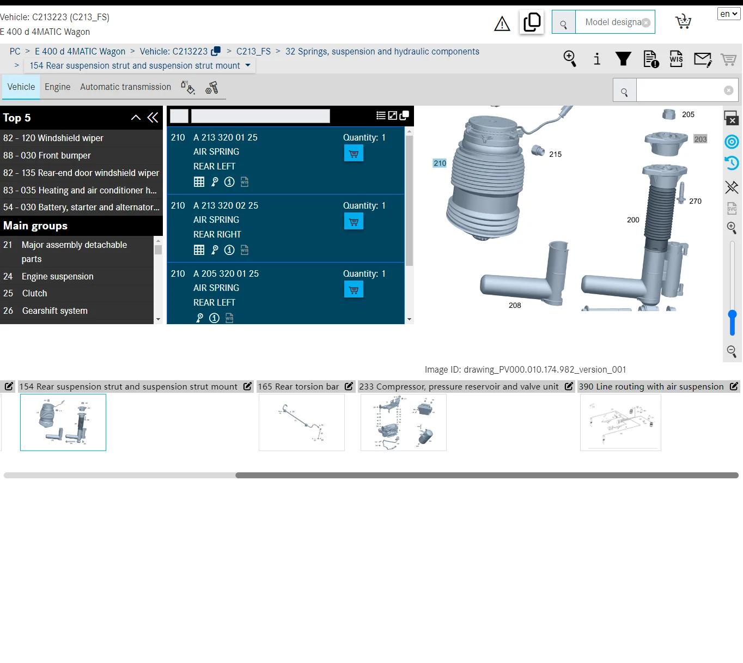The width and height of the screenshot is (743, 663).
Task: Add A 205 320 01 25 to cart
Action: pyautogui.click(x=354, y=290)
